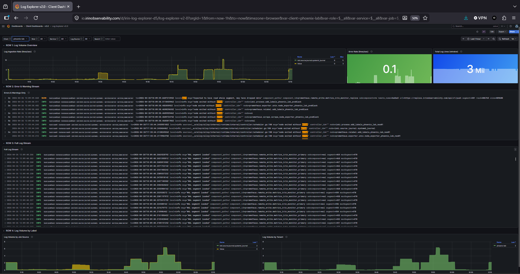Viewport: 520px width, 274px height.
Task: Reload the browser page
Action: click(x=36, y=18)
